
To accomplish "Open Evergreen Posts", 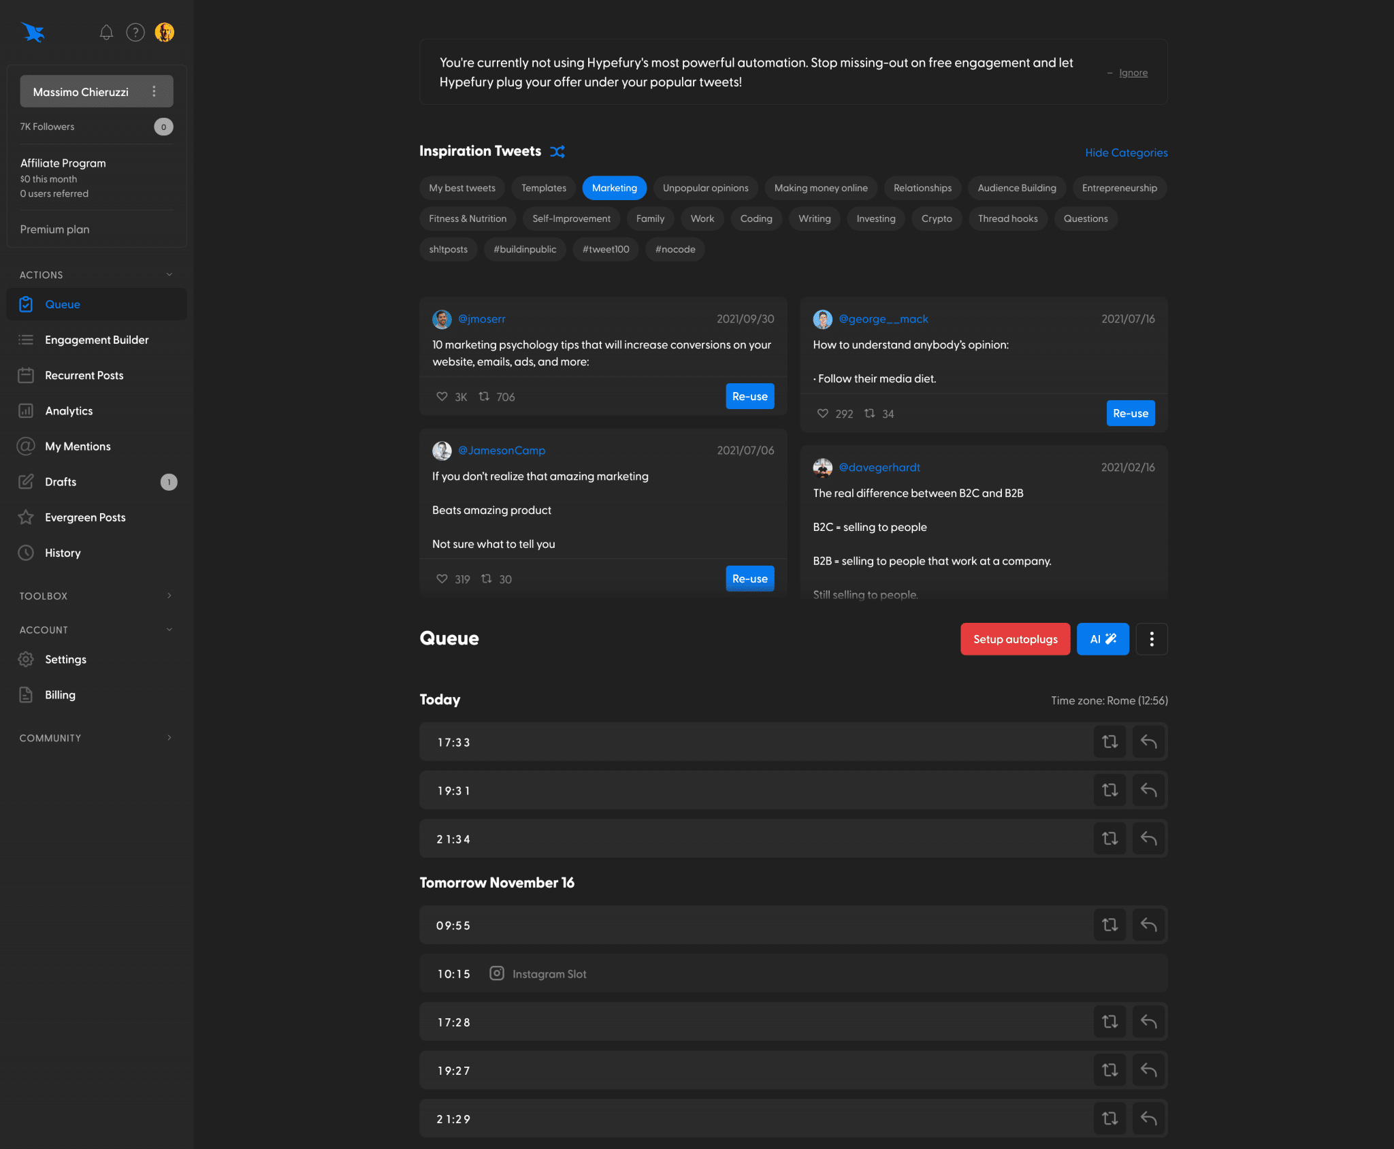I will [x=97, y=517].
